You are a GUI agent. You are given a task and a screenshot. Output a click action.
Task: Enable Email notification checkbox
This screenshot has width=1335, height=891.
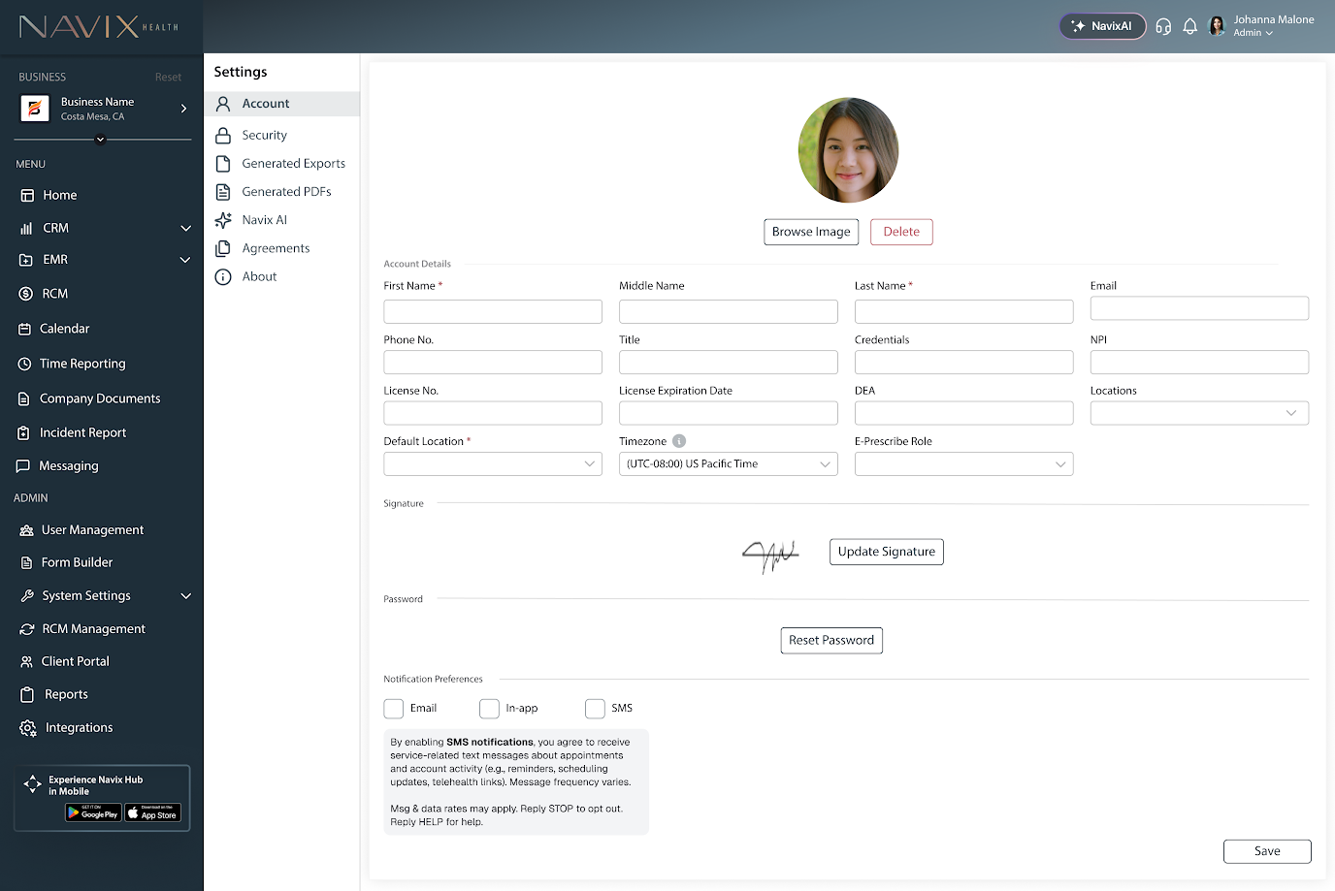(393, 709)
